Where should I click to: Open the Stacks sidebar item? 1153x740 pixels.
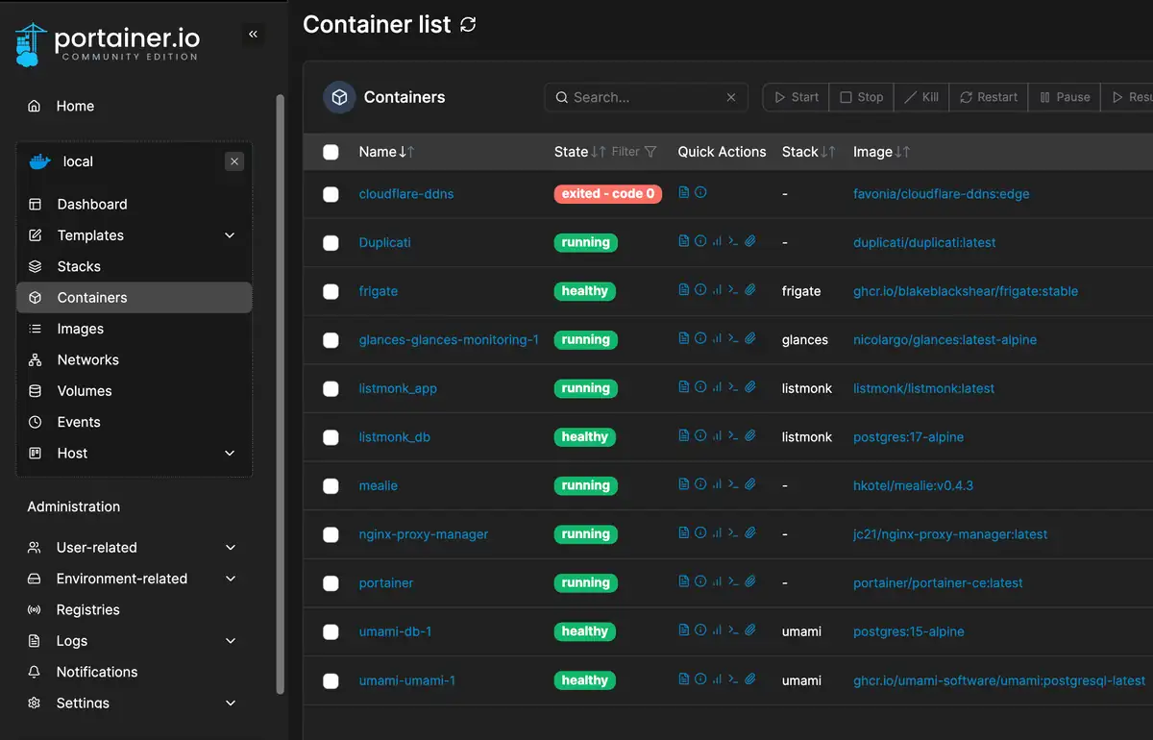pos(79,266)
